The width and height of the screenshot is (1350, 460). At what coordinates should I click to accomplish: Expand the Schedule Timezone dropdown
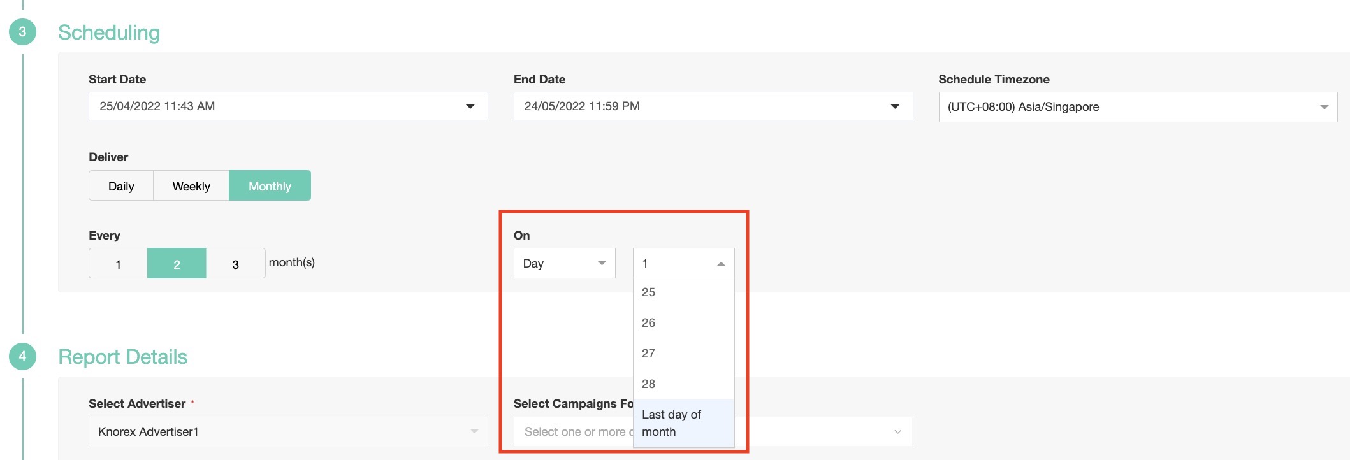tap(1324, 107)
